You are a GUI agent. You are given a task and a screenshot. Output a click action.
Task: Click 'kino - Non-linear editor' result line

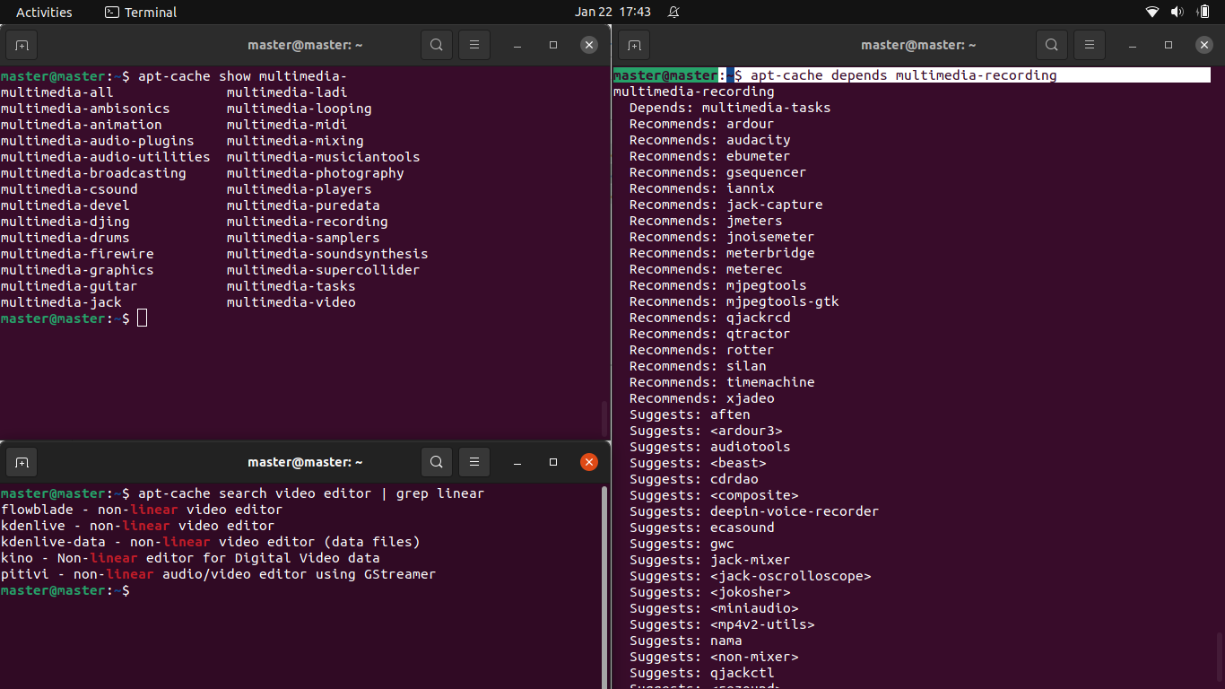(190, 558)
